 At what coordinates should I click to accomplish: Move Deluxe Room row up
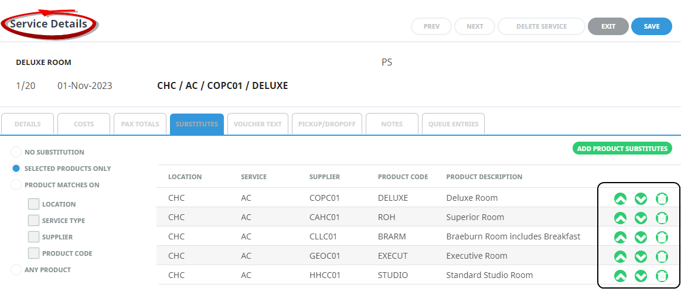pos(620,198)
